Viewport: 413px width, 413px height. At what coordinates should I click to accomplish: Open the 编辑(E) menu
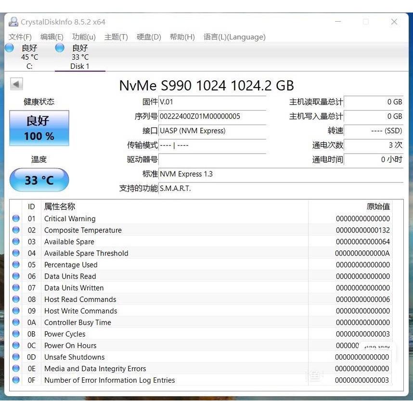pos(52,37)
